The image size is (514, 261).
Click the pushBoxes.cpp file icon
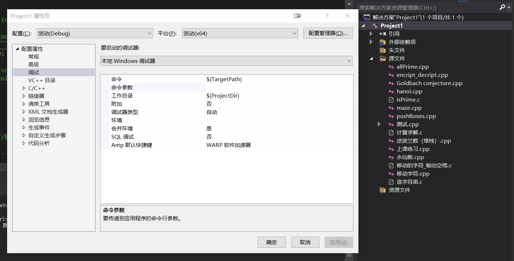391,116
